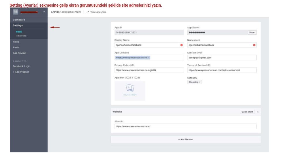The width and height of the screenshot is (308, 157).
Task: Remove the Website platform with X
Action: (258, 112)
